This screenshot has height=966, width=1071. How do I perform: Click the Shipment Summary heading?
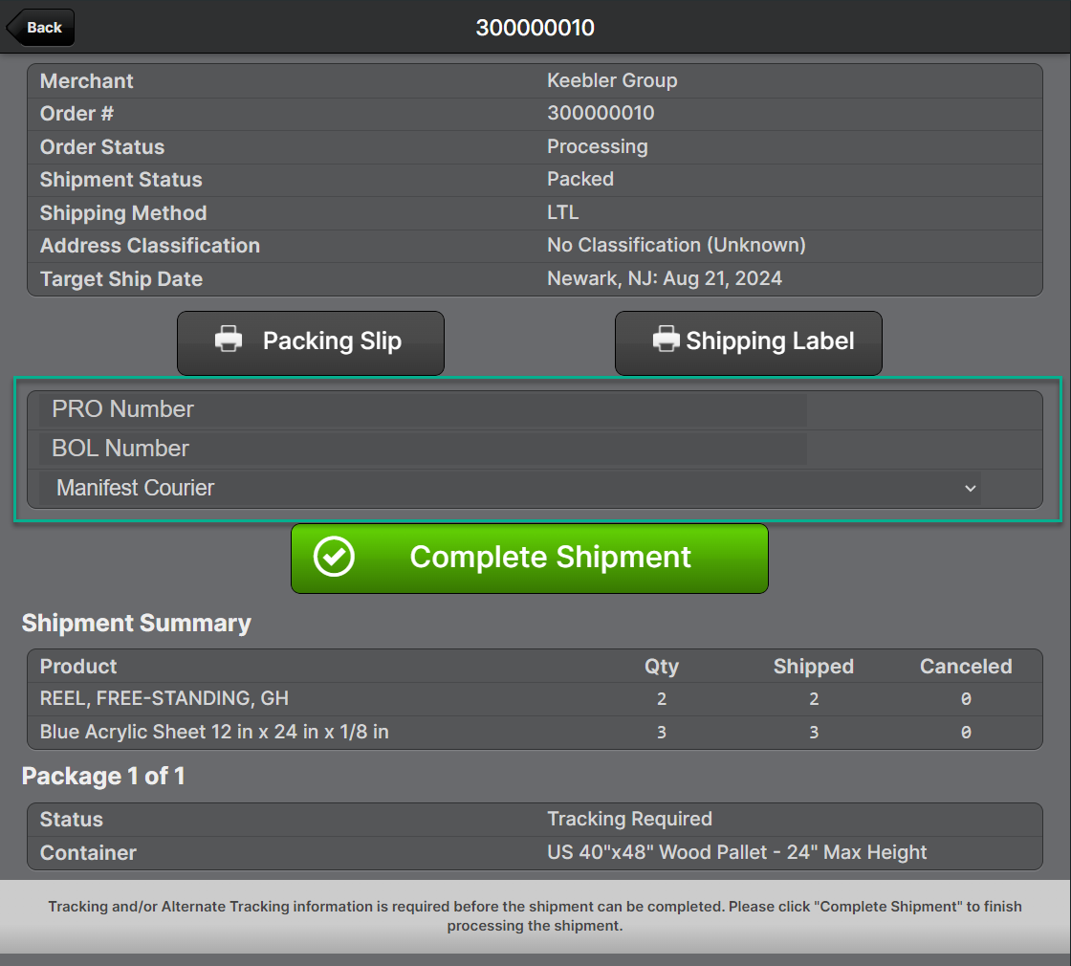pos(137,624)
